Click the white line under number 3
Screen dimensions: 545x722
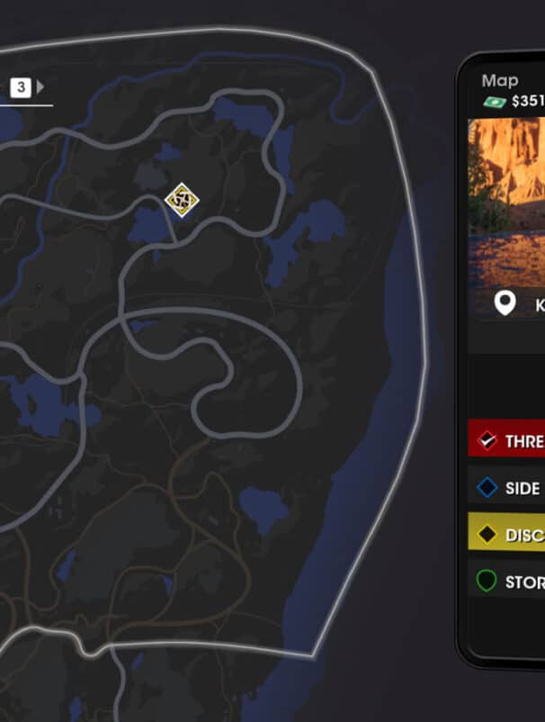26,105
